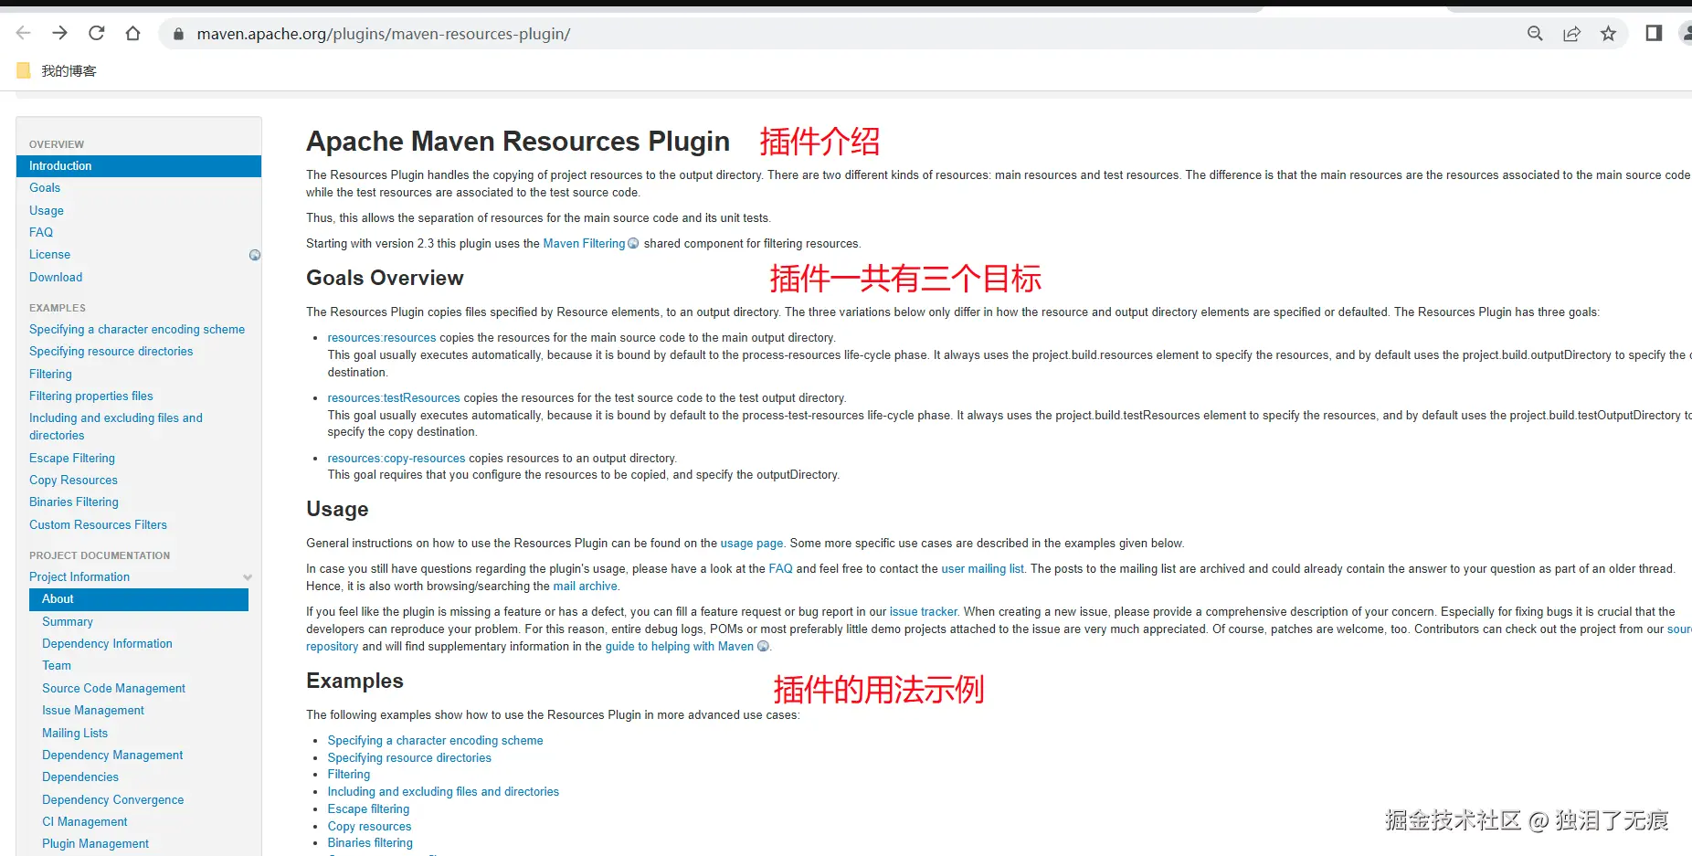Open the Copy Resources sidebar example
The image size is (1692, 856).
click(73, 481)
